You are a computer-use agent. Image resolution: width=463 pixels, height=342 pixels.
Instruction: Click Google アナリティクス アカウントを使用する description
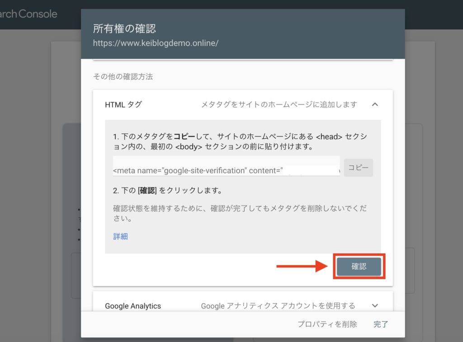pyautogui.click(x=278, y=306)
